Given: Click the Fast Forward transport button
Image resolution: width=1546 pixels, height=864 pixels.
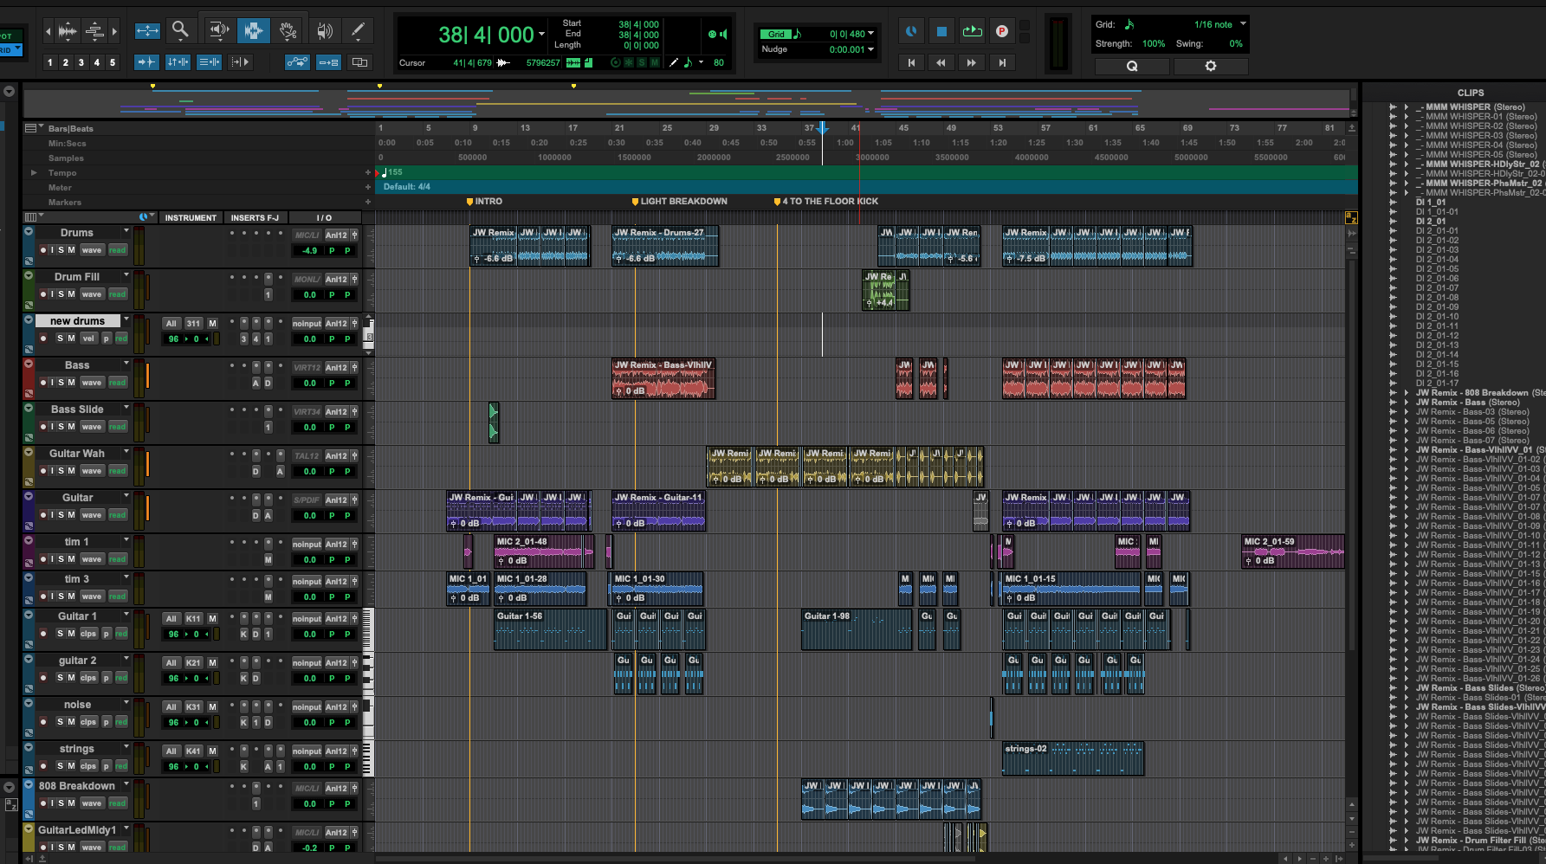Looking at the screenshot, I should tap(972, 62).
